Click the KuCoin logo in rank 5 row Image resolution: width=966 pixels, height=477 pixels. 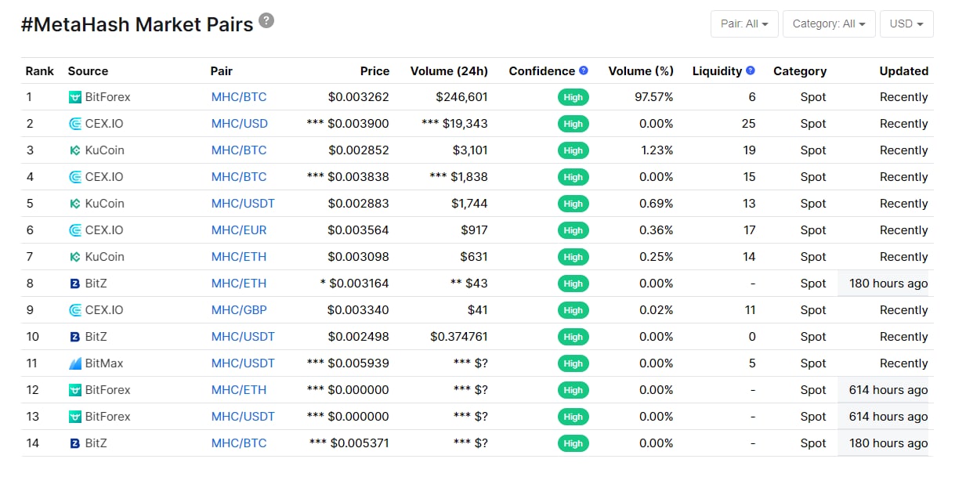pyautogui.click(x=75, y=204)
